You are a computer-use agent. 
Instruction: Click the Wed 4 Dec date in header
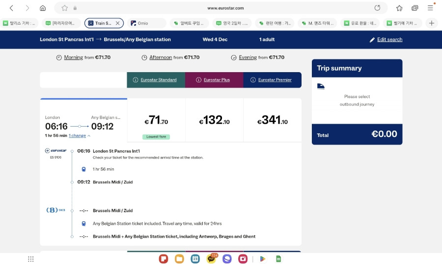(215, 39)
